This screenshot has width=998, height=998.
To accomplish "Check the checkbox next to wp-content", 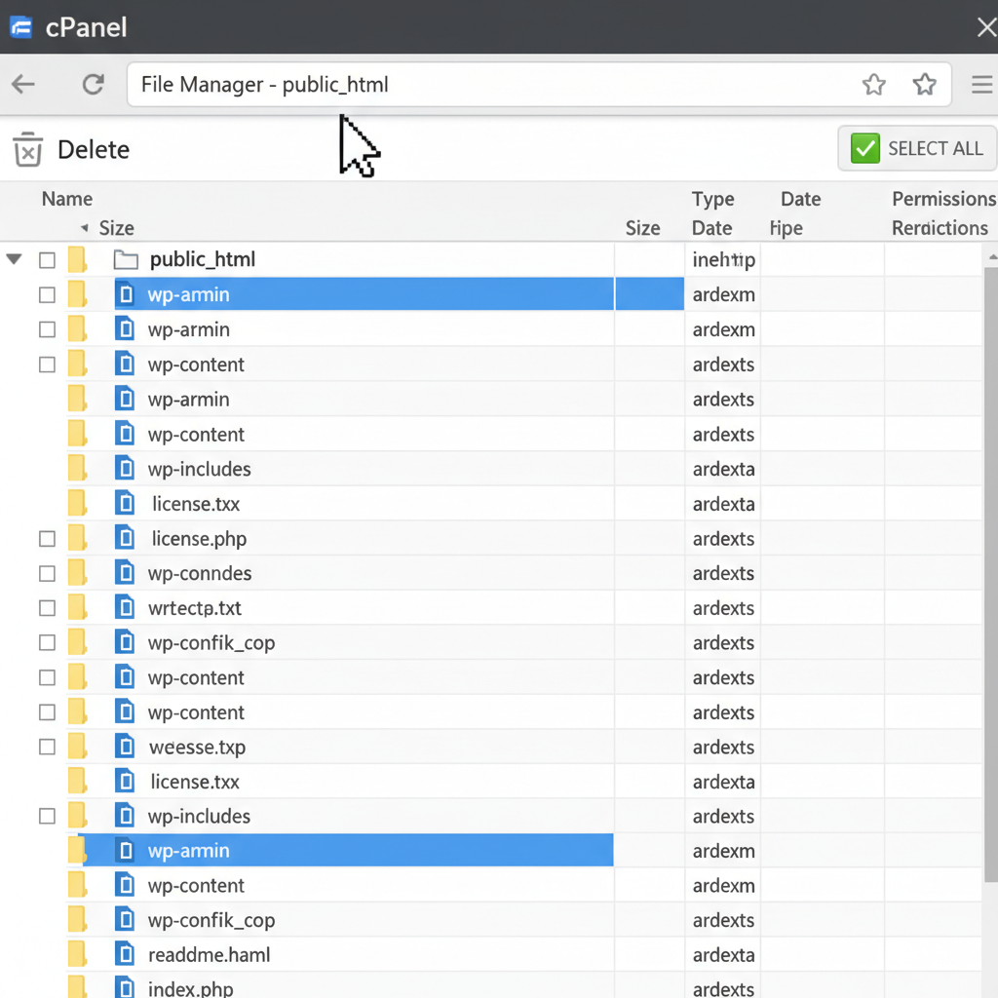I will 46,364.
